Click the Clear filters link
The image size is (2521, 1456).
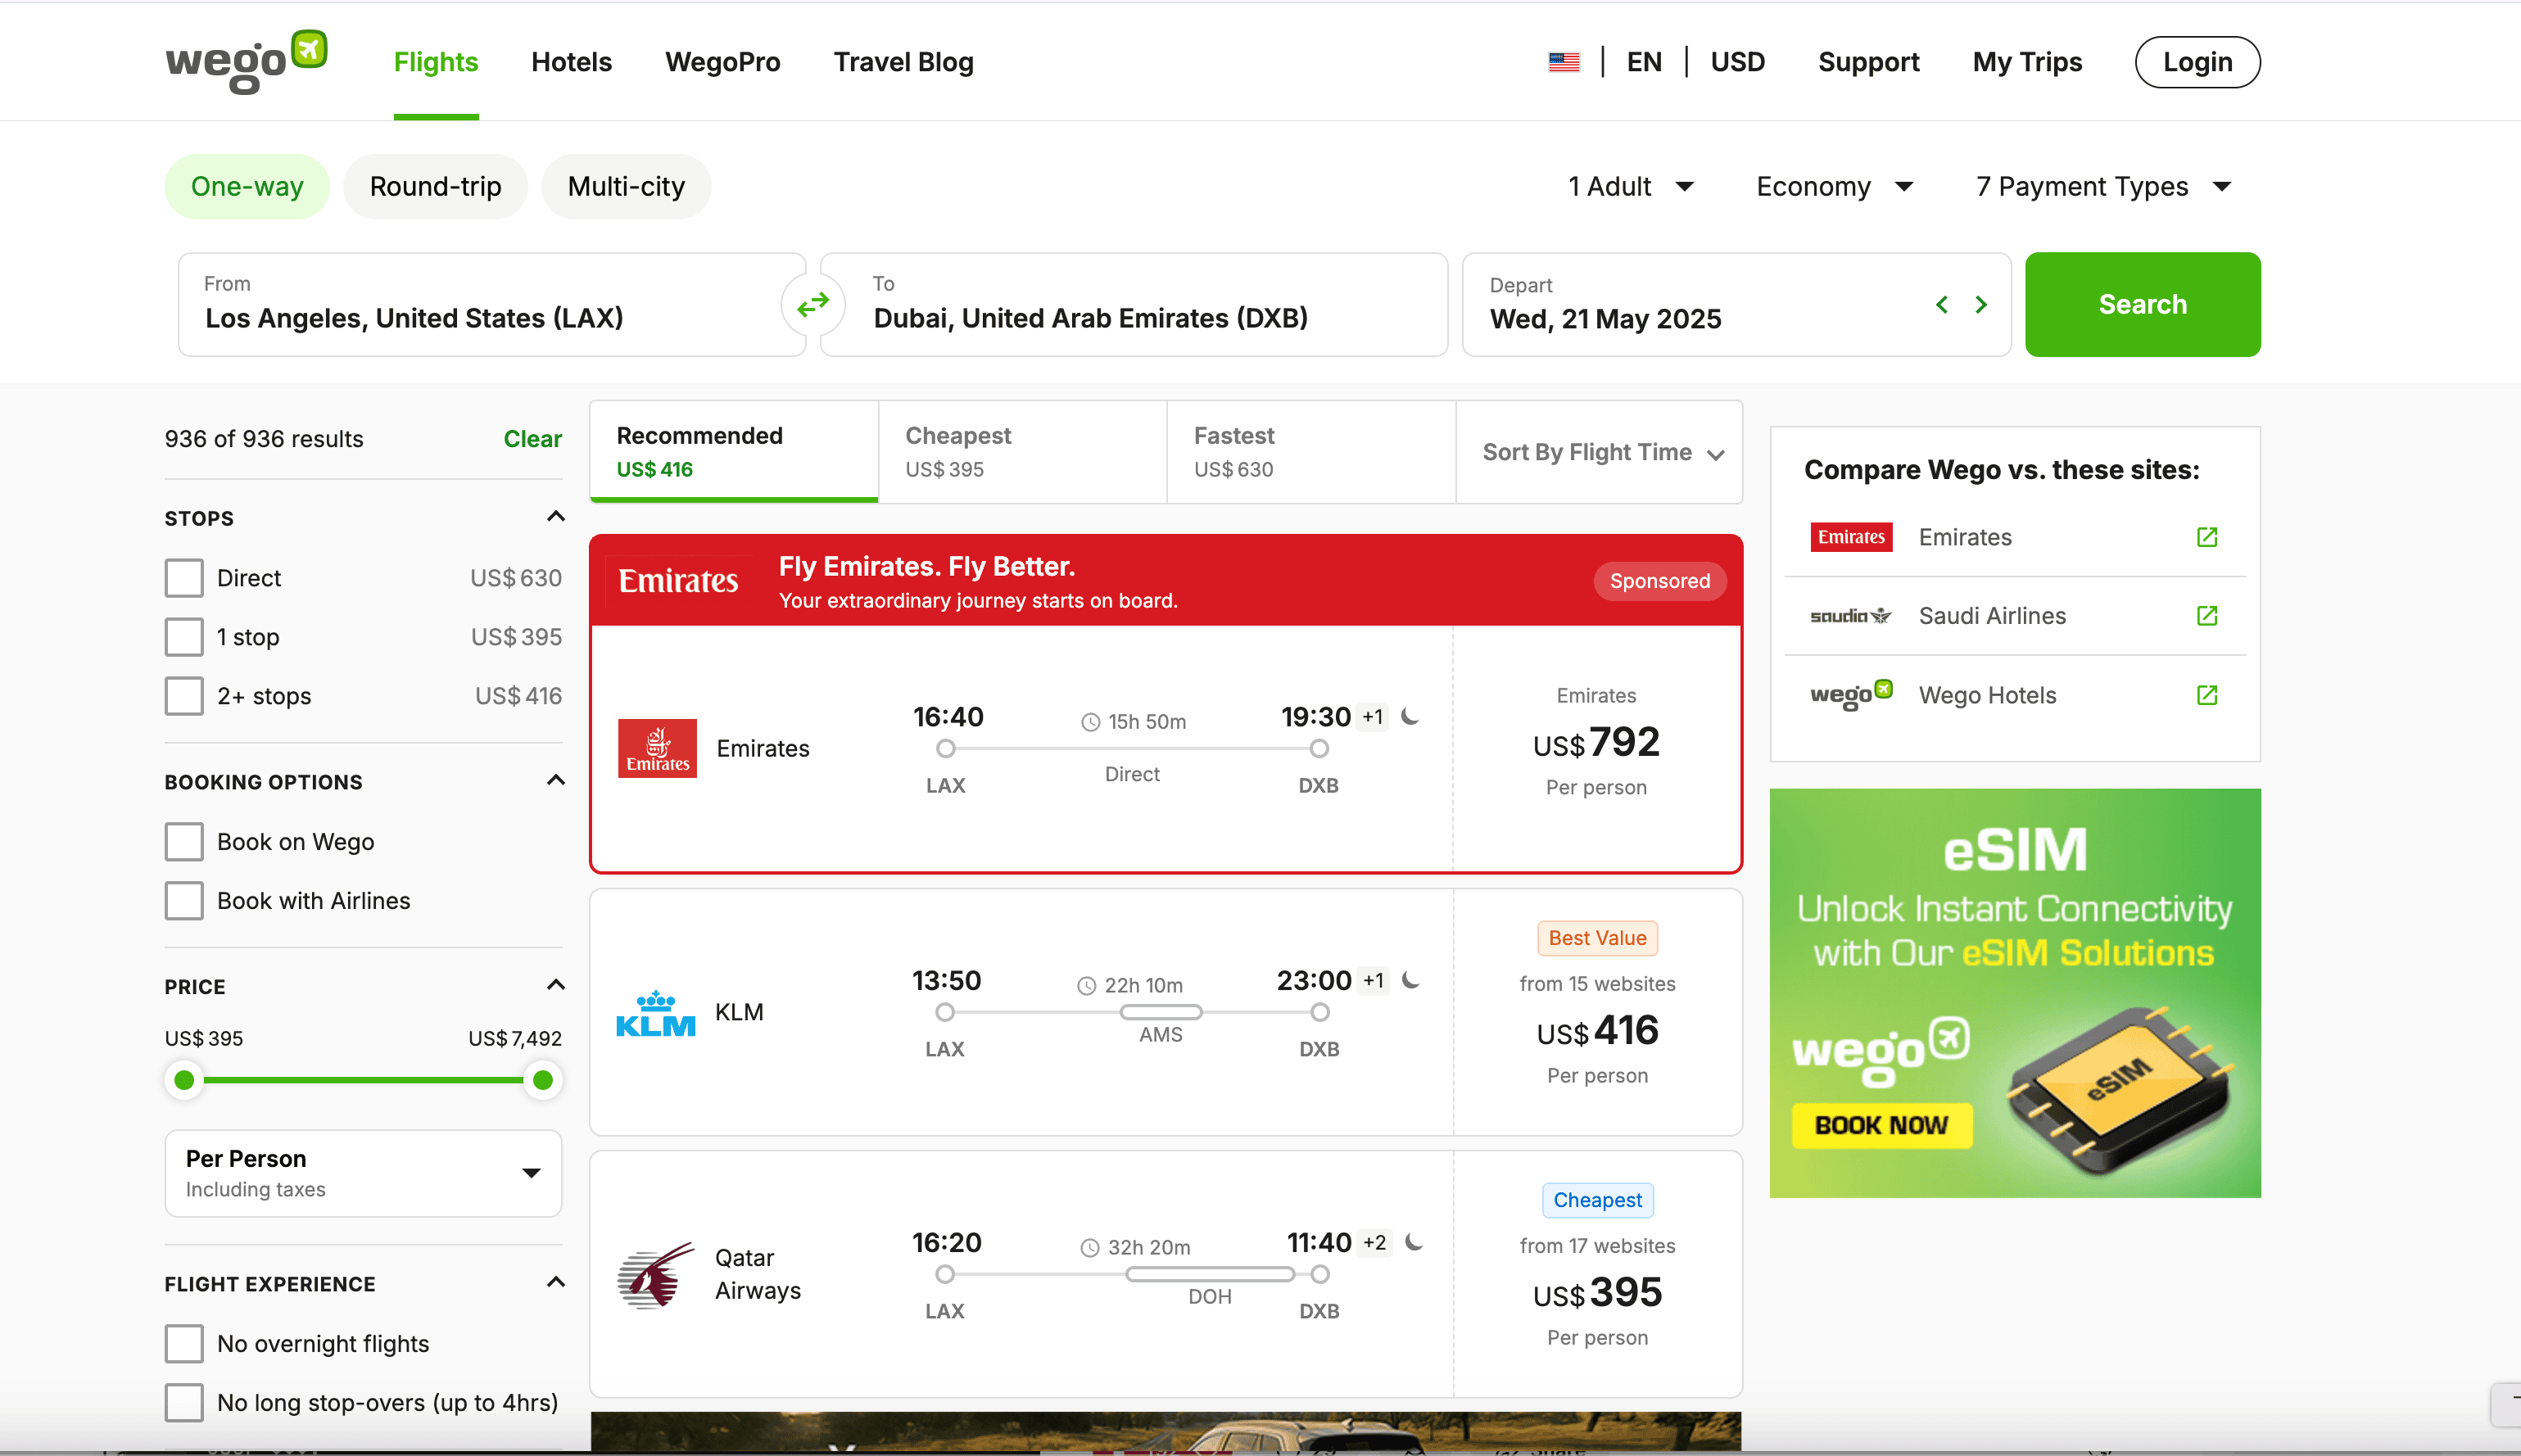(532, 439)
